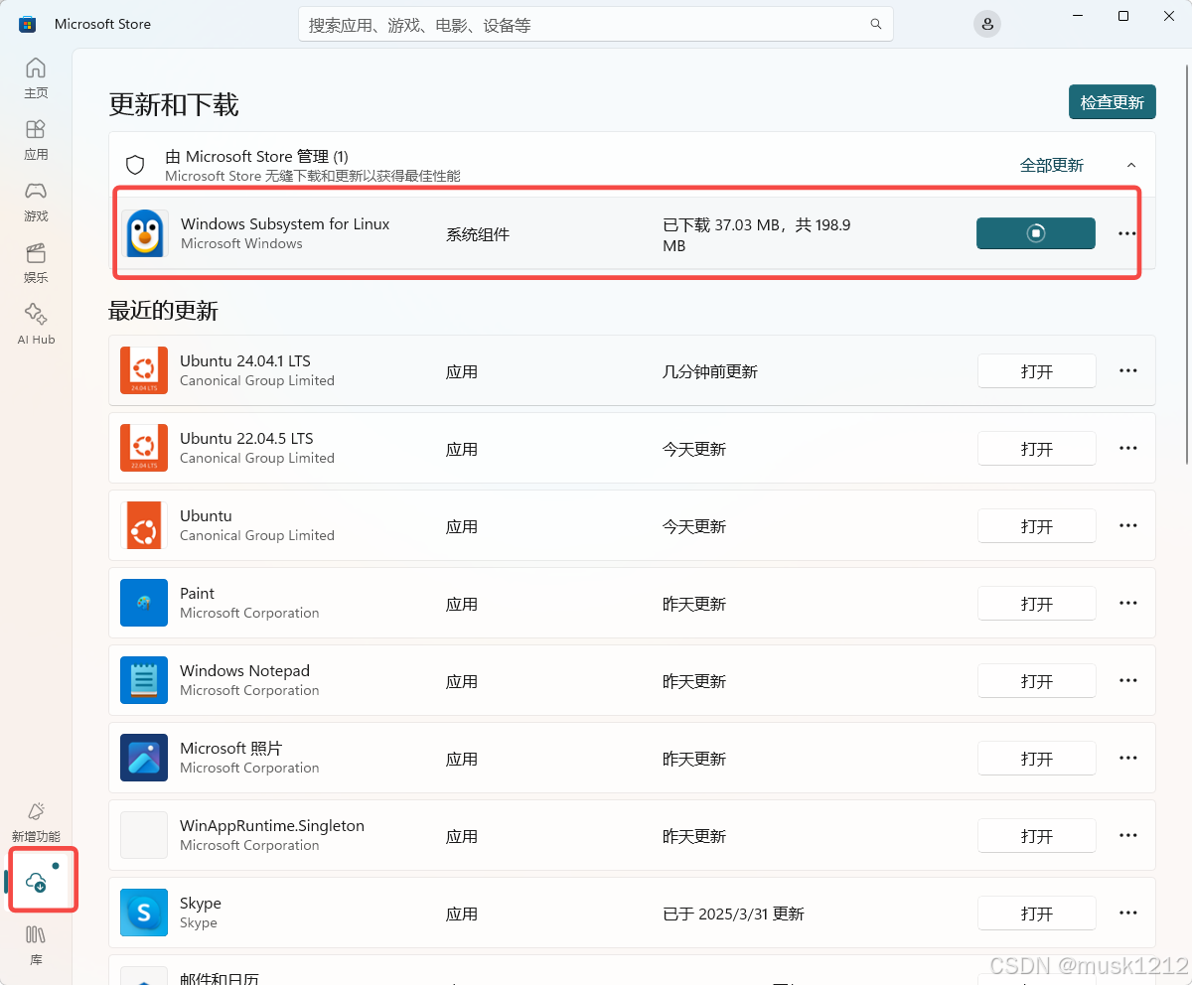1192x985 pixels.
Task: Open the Games (游戏) sidebar section
Action: tap(36, 201)
